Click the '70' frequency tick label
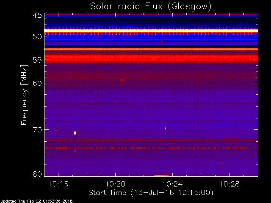 (37, 130)
